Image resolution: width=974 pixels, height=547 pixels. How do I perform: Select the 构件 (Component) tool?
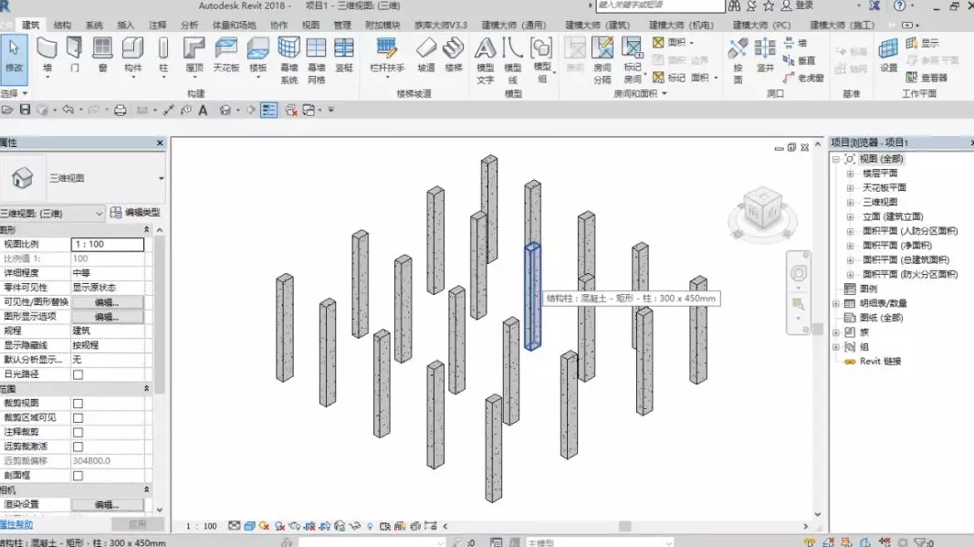[x=133, y=56]
